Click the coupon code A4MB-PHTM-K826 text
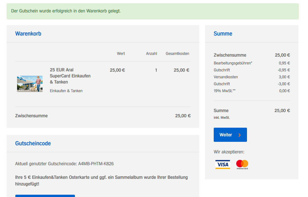308x197 pixels. pyautogui.click(x=96, y=164)
